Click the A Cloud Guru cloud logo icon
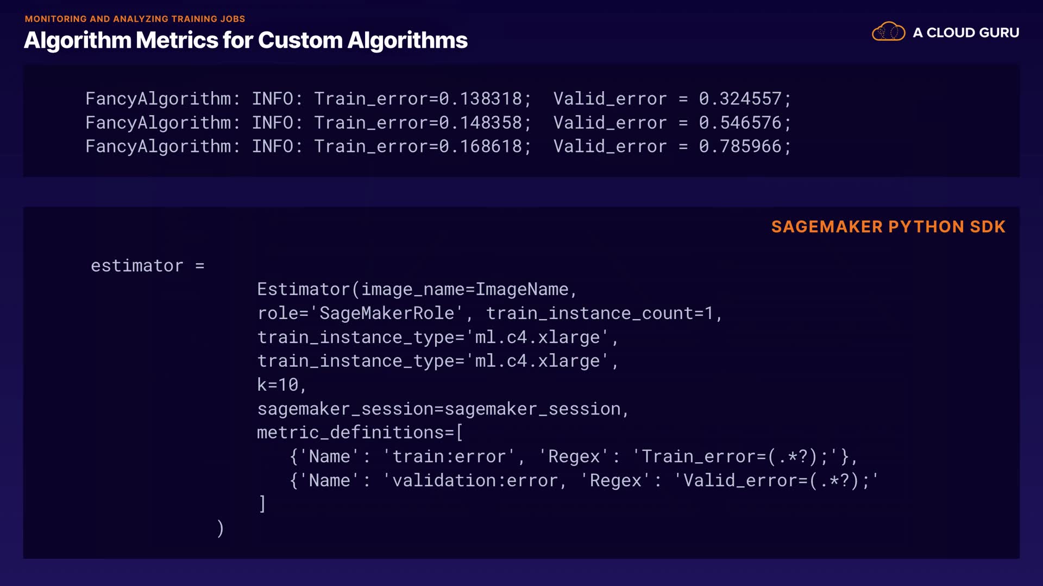1043x586 pixels. [x=888, y=32]
